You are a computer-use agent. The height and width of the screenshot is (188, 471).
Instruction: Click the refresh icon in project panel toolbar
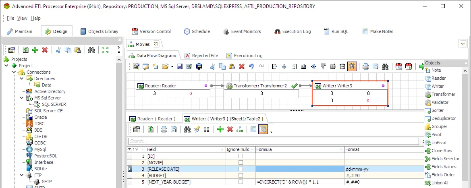pyautogui.click(x=26, y=50)
